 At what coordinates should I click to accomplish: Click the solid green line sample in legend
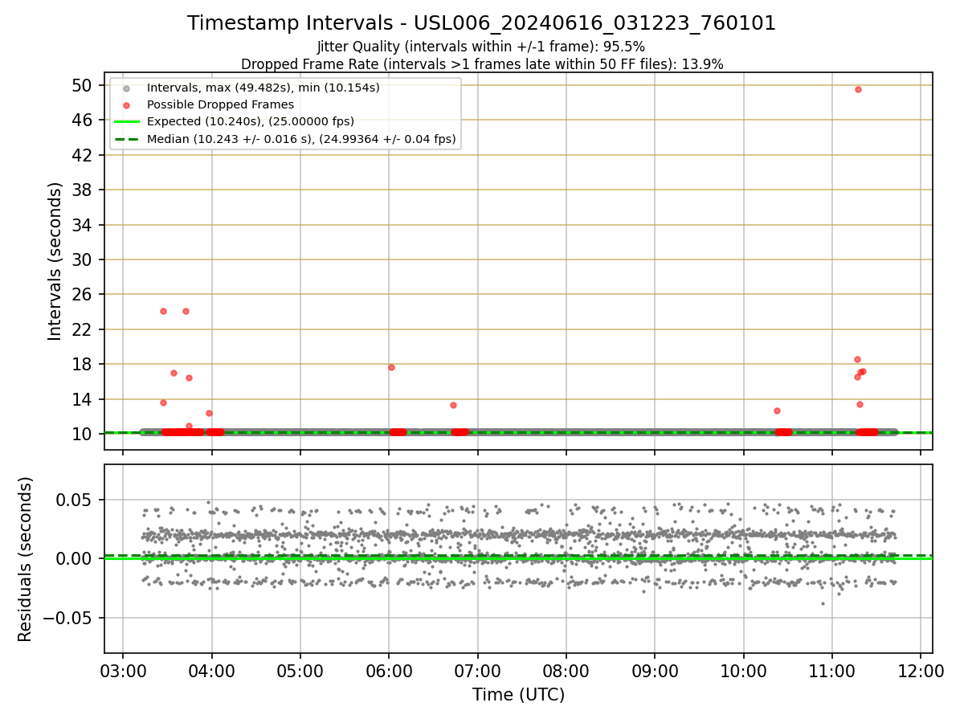click(126, 121)
